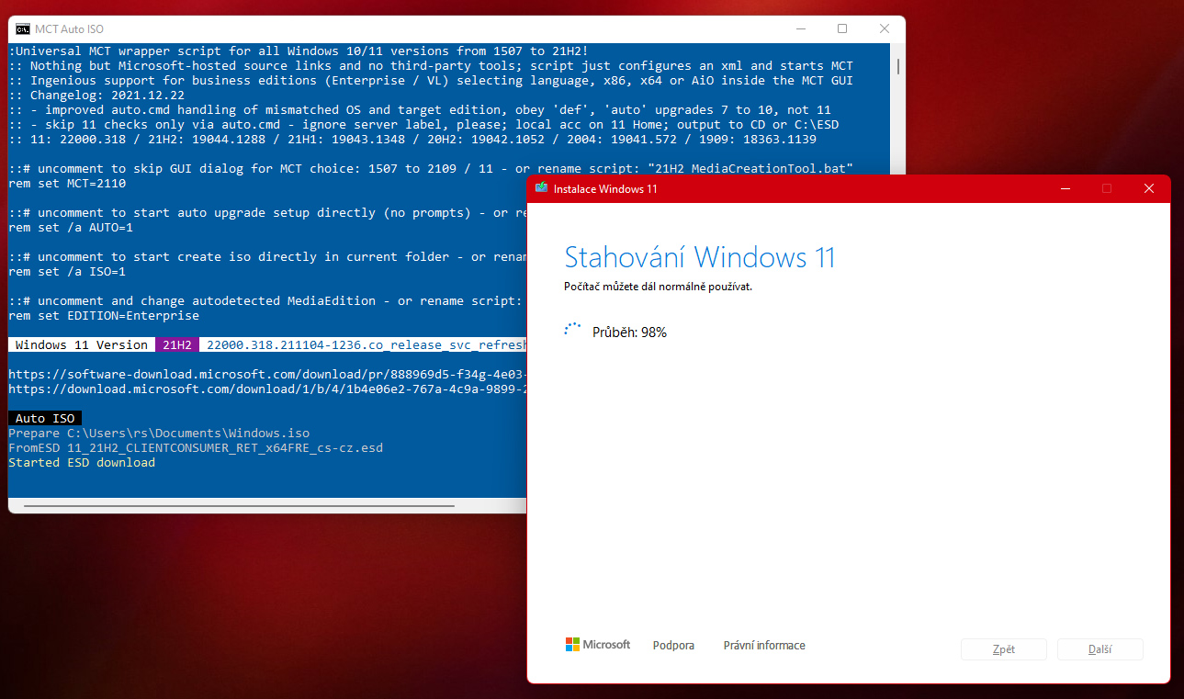Click the console's vertical scrollbar thumb
Image resolution: width=1184 pixels, height=699 pixels.
[x=897, y=66]
